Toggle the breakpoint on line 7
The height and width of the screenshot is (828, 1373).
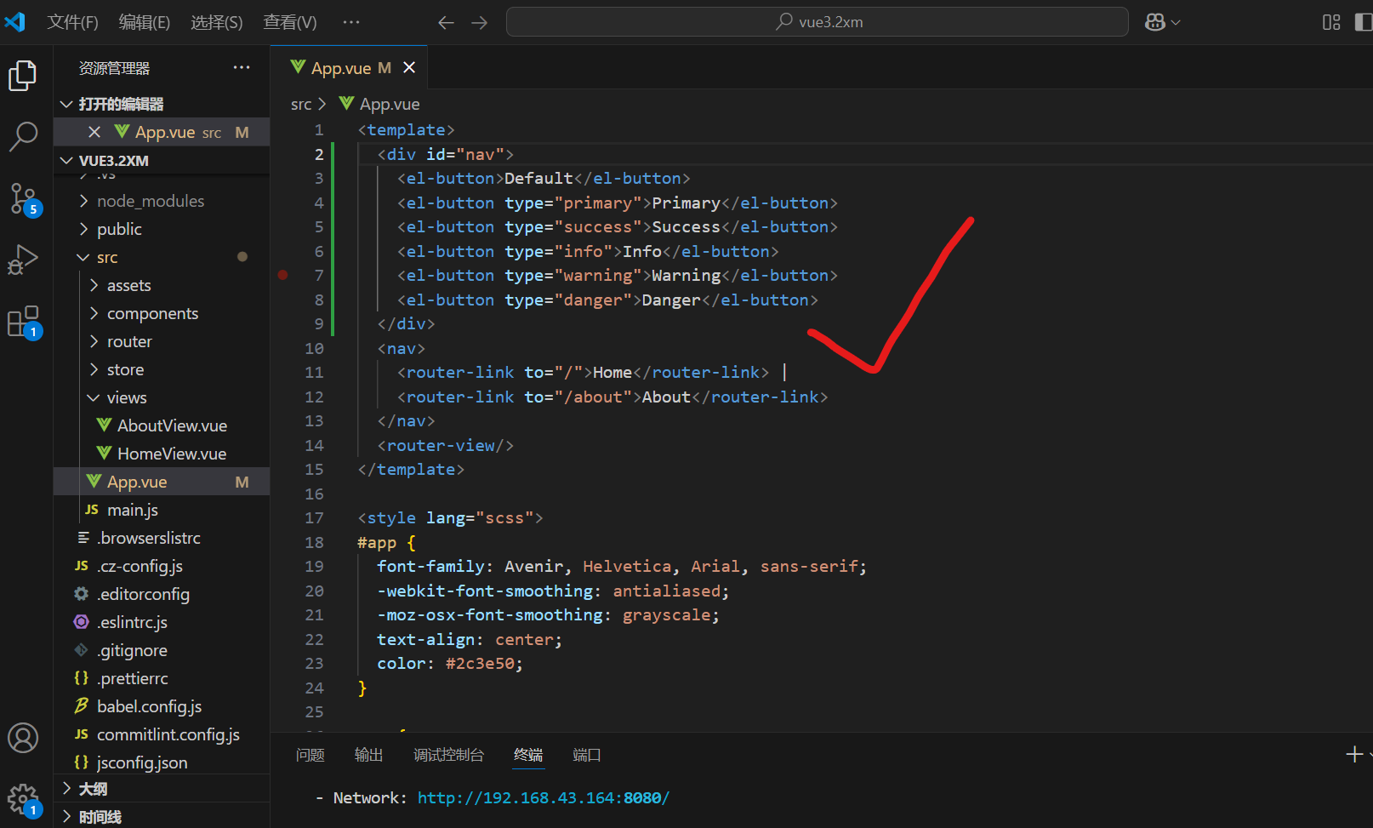283,275
